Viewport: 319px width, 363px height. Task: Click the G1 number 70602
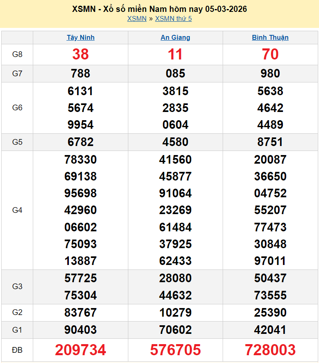pos(175,330)
